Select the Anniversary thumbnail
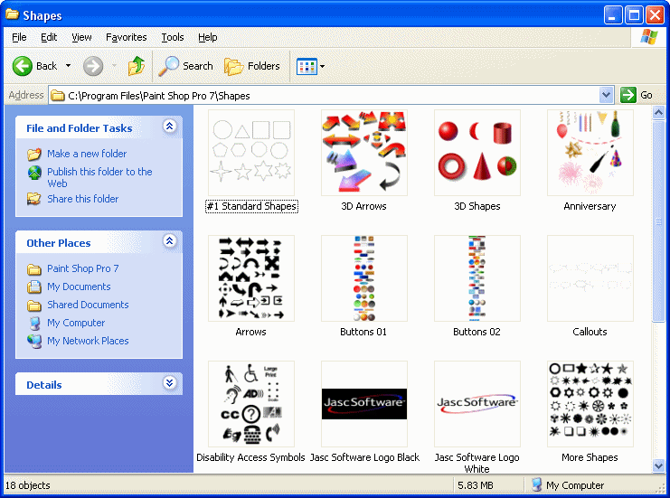 tap(590, 153)
